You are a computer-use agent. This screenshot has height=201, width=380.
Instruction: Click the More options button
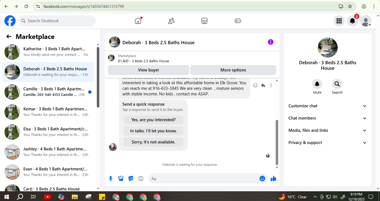[233, 70]
